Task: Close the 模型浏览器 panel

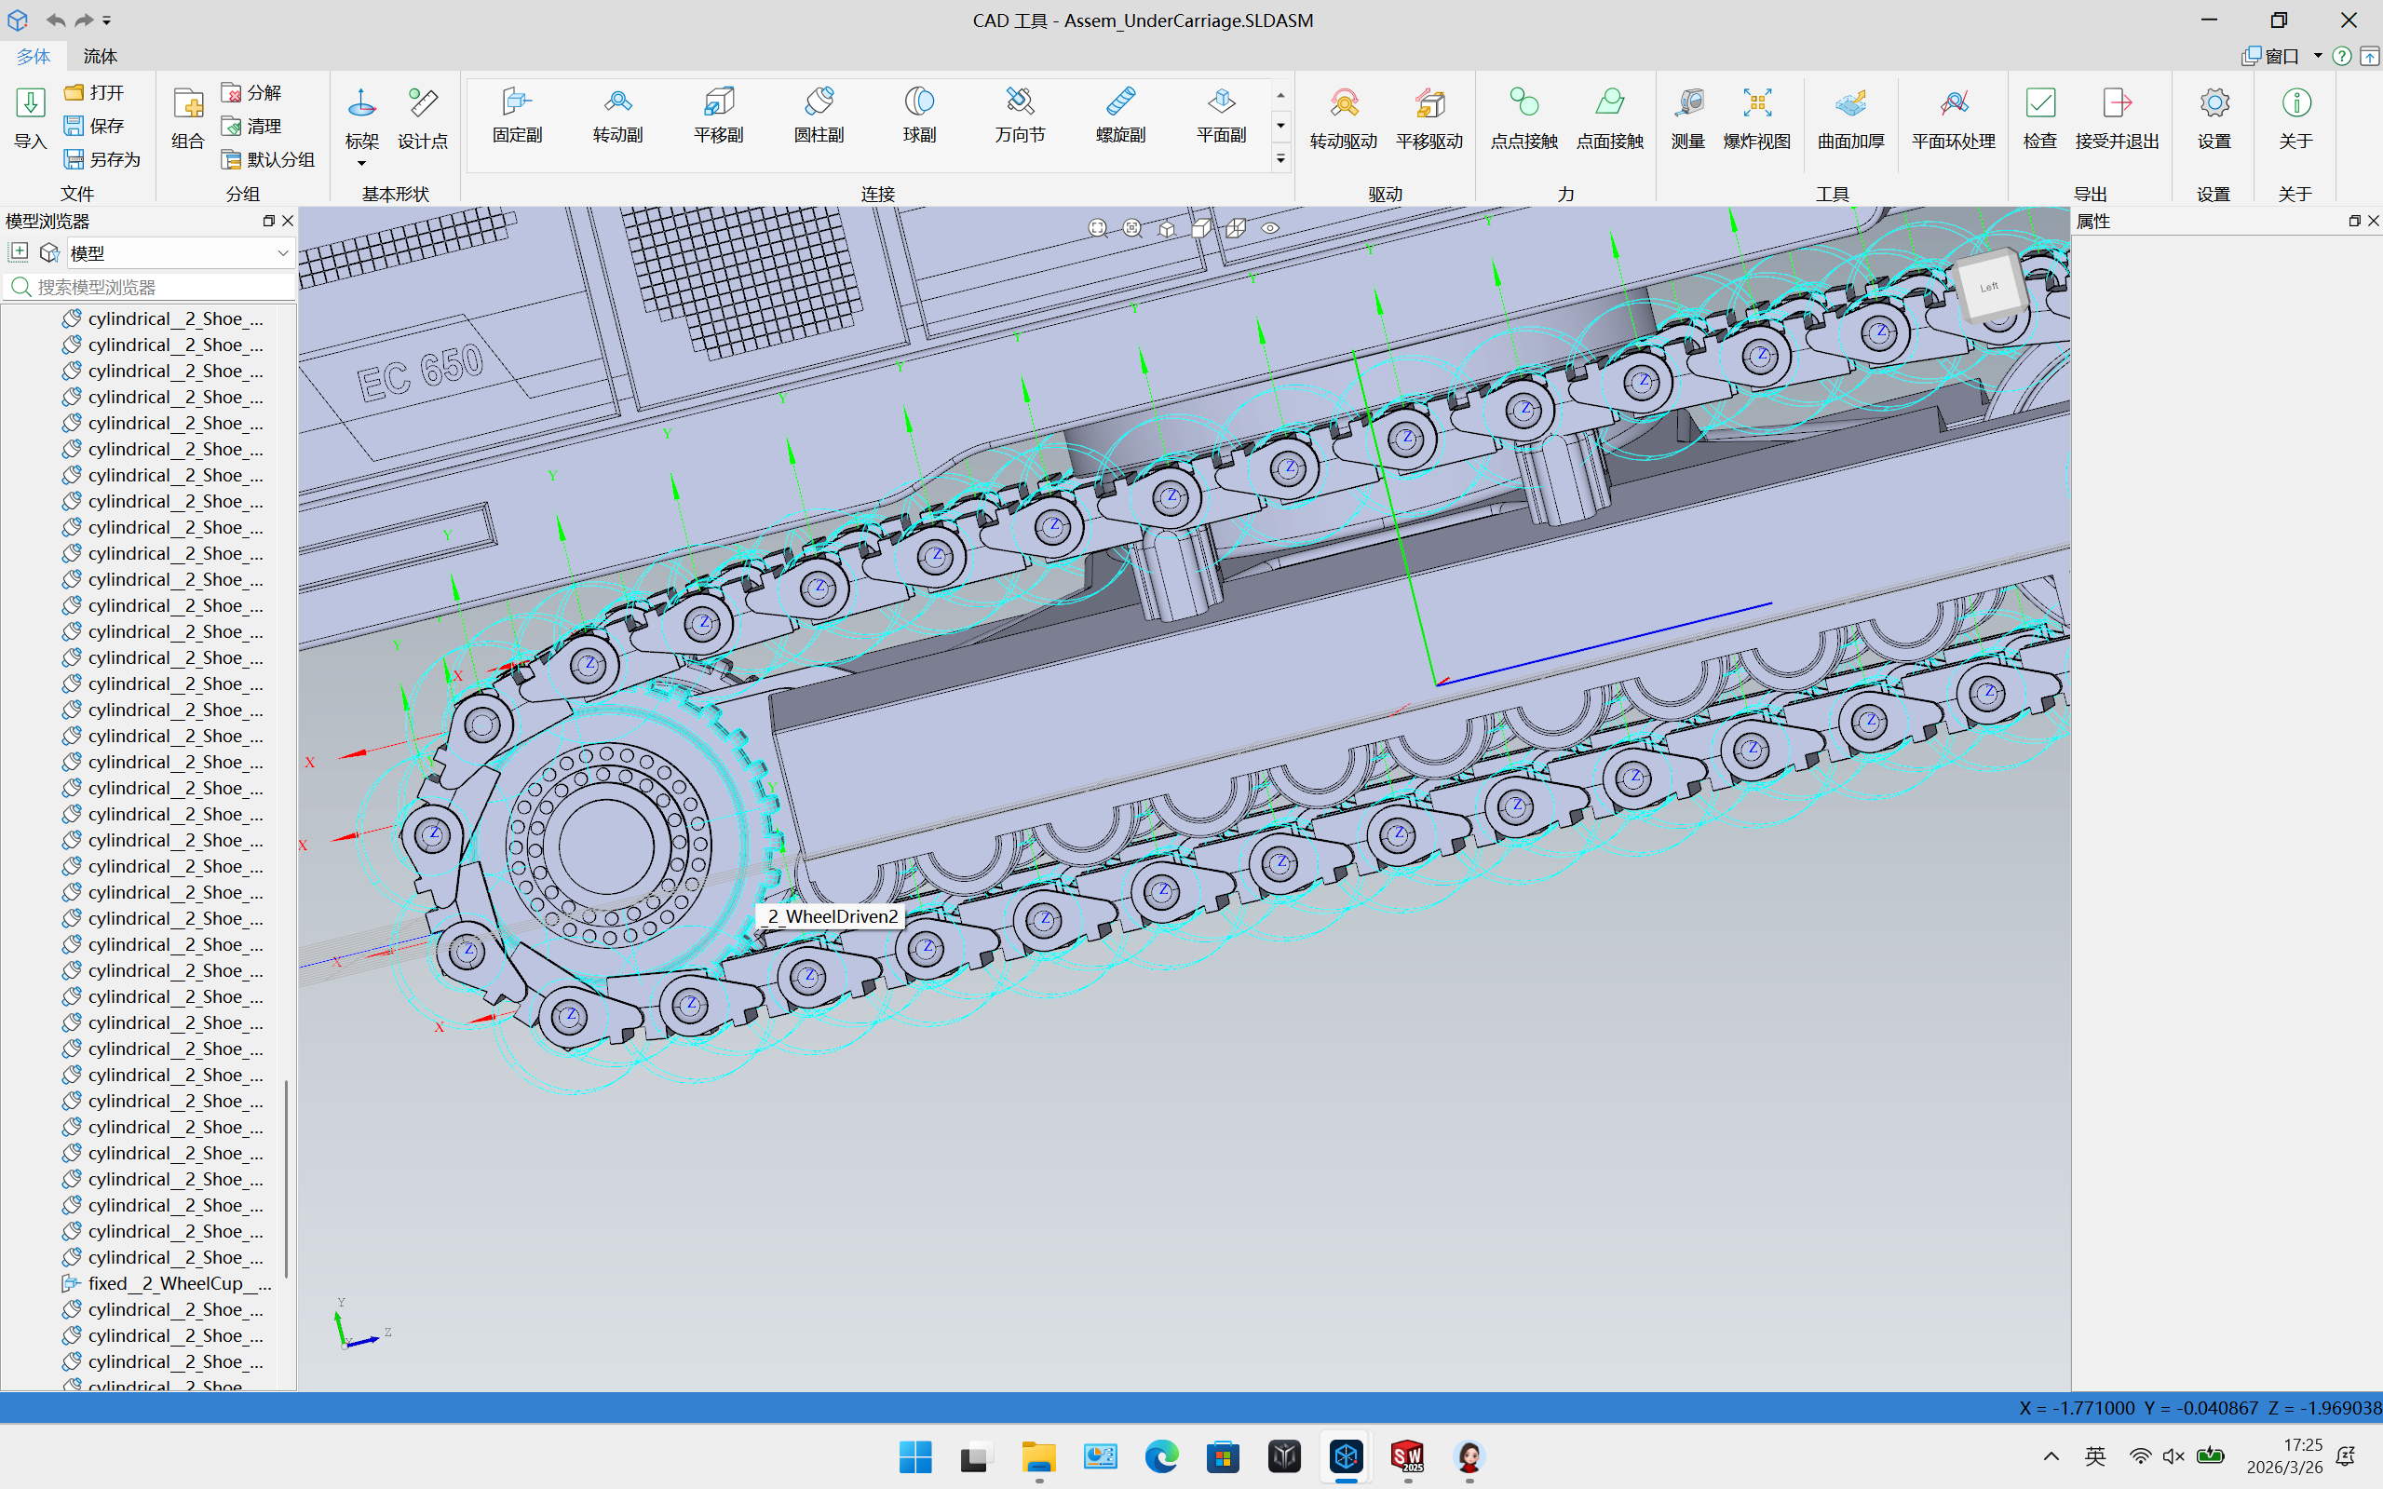Action: tap(288, 221)
